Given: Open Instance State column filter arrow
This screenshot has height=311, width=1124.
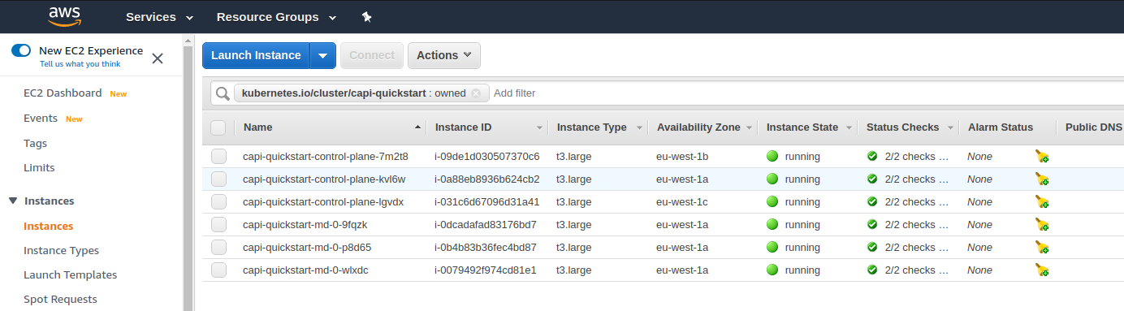Looking at the screenshot, I should click(849, 128).
